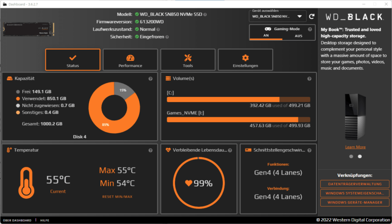Image resolution: width=392 pixels, height=224 pixels.
Task: Click the Kapazität drive icon
Action: tap(10, 78)
